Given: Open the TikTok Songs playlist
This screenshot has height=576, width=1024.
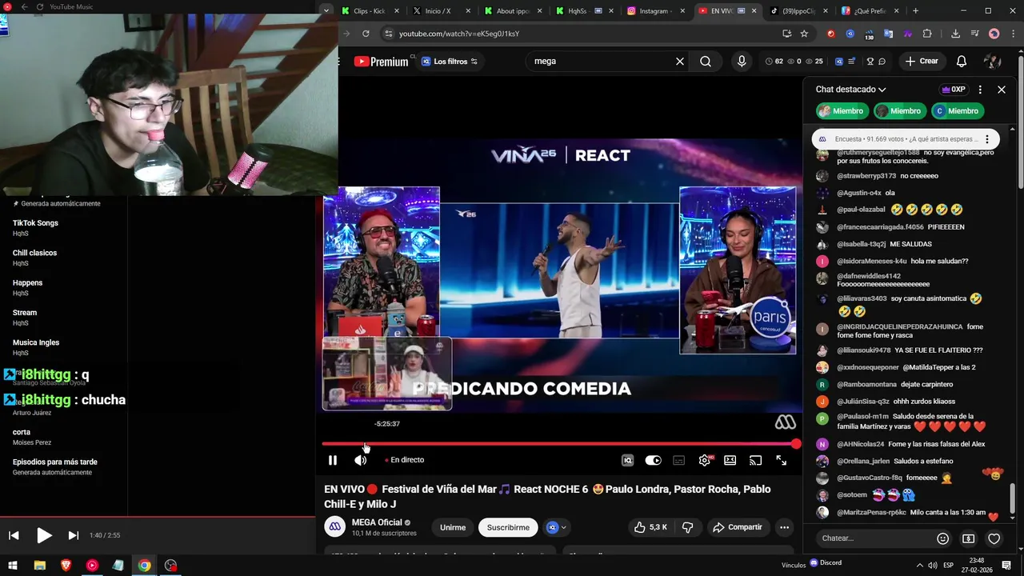Looking at the screenshot, I should (35, 223).
